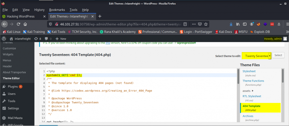Open the Widgets submenu item
The image size is (289, 126).
(8, 54)
